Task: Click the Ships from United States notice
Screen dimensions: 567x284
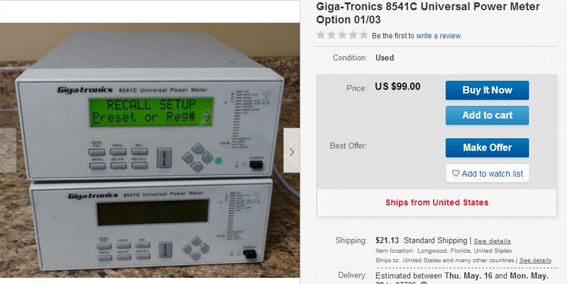Action: click(x=437, y=203)
